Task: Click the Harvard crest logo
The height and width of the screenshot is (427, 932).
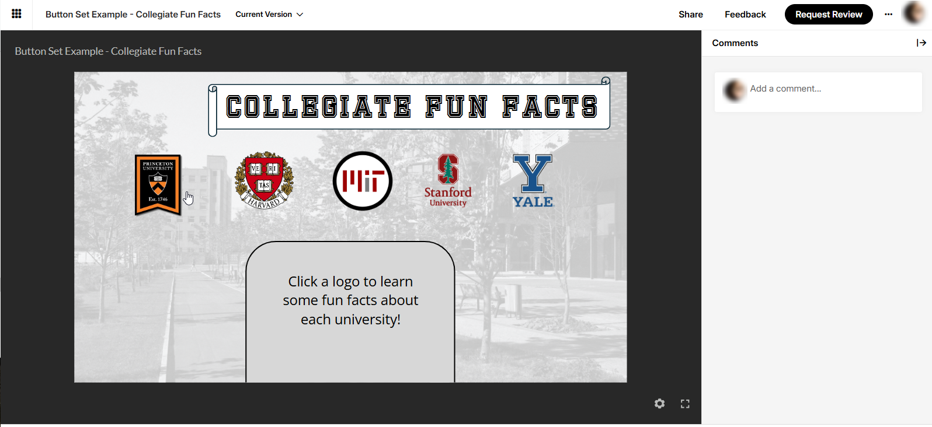Action: 264,180
